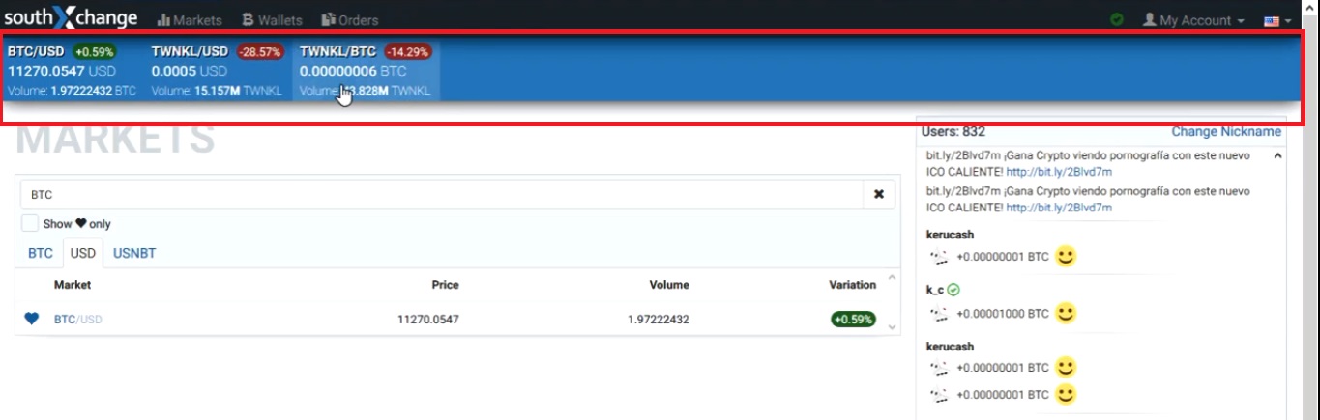Focus the market search field containing BTC
The image size is (1320, 420).
442,194
